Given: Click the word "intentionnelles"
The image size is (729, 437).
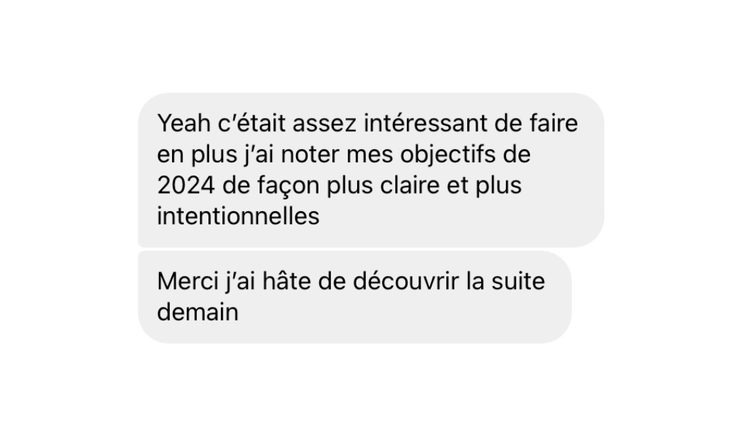Looking at the screenshot, I should pyautogui.click(x=238, y=216).
